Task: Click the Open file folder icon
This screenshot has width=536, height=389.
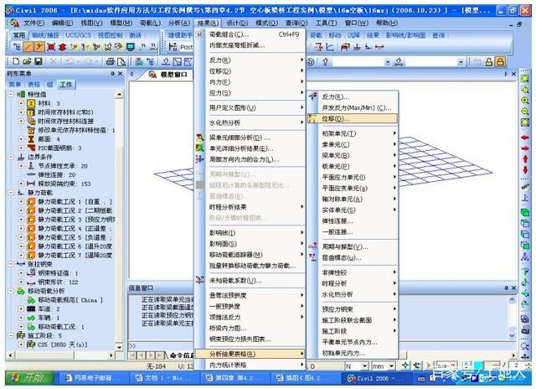Action: coord(27,61)
